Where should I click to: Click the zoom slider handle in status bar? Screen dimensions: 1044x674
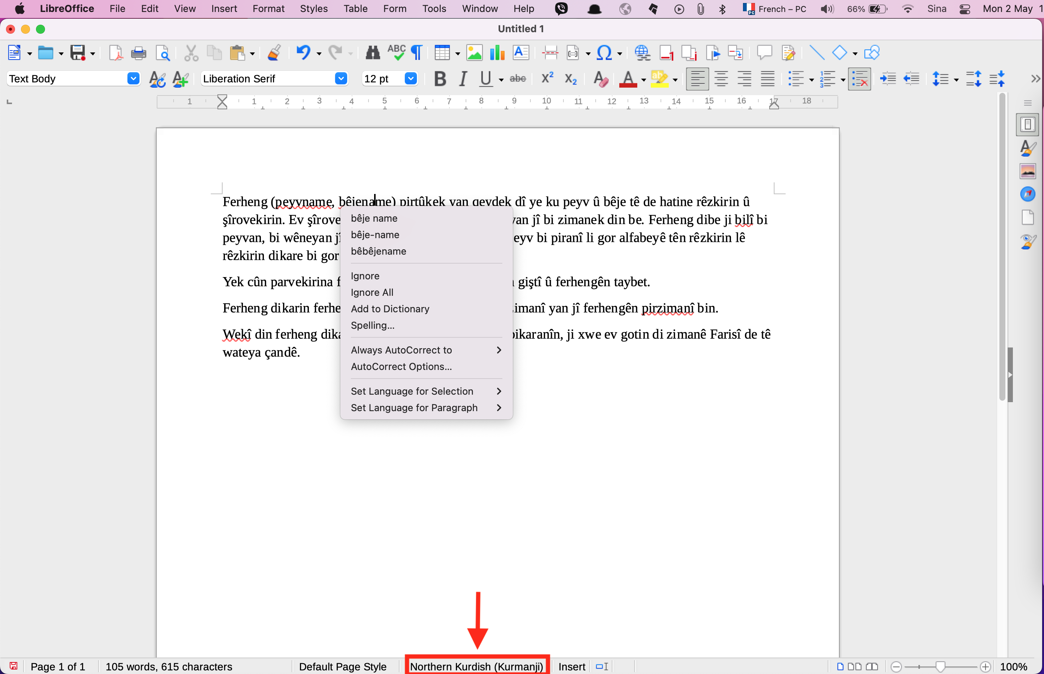click(940, 666)
